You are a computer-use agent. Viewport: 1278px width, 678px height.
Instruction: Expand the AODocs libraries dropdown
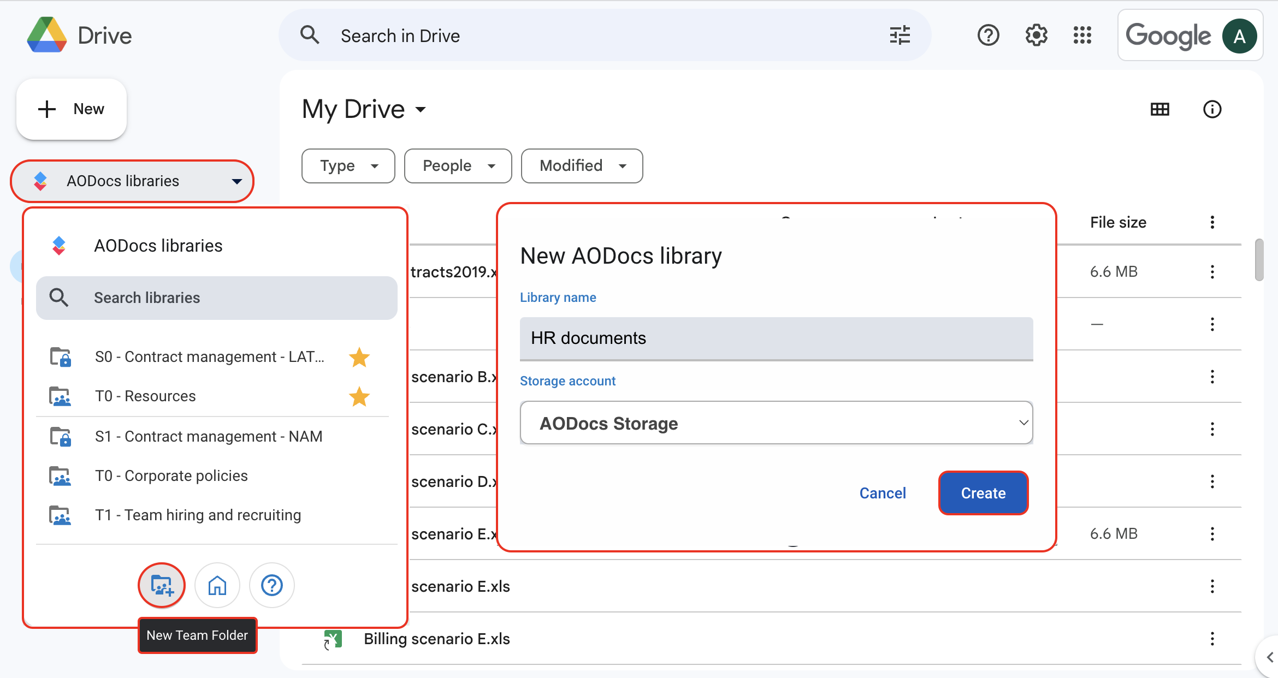[132, 181]
